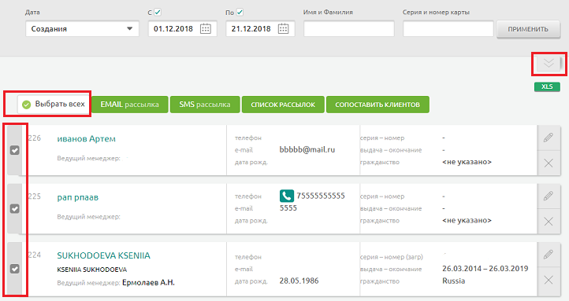Call phone number 75555555555 via phone icon
The image size is (569, 301).
pyautogui.click(x=287, y=196)
